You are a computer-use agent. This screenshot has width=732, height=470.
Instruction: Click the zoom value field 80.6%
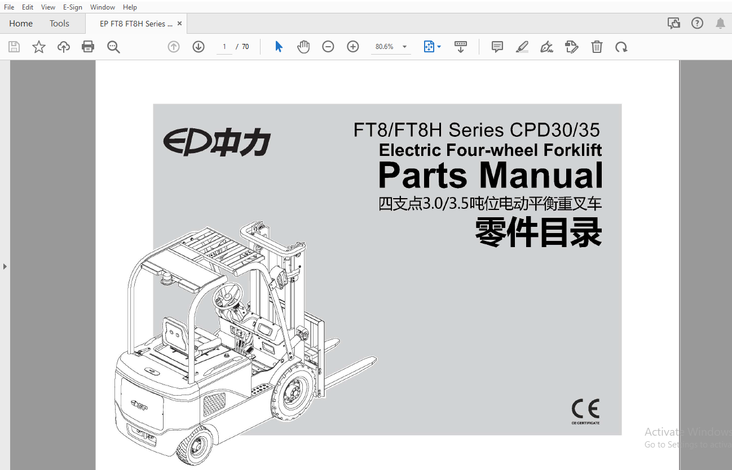pyautogui.click(x=385, y=47)
